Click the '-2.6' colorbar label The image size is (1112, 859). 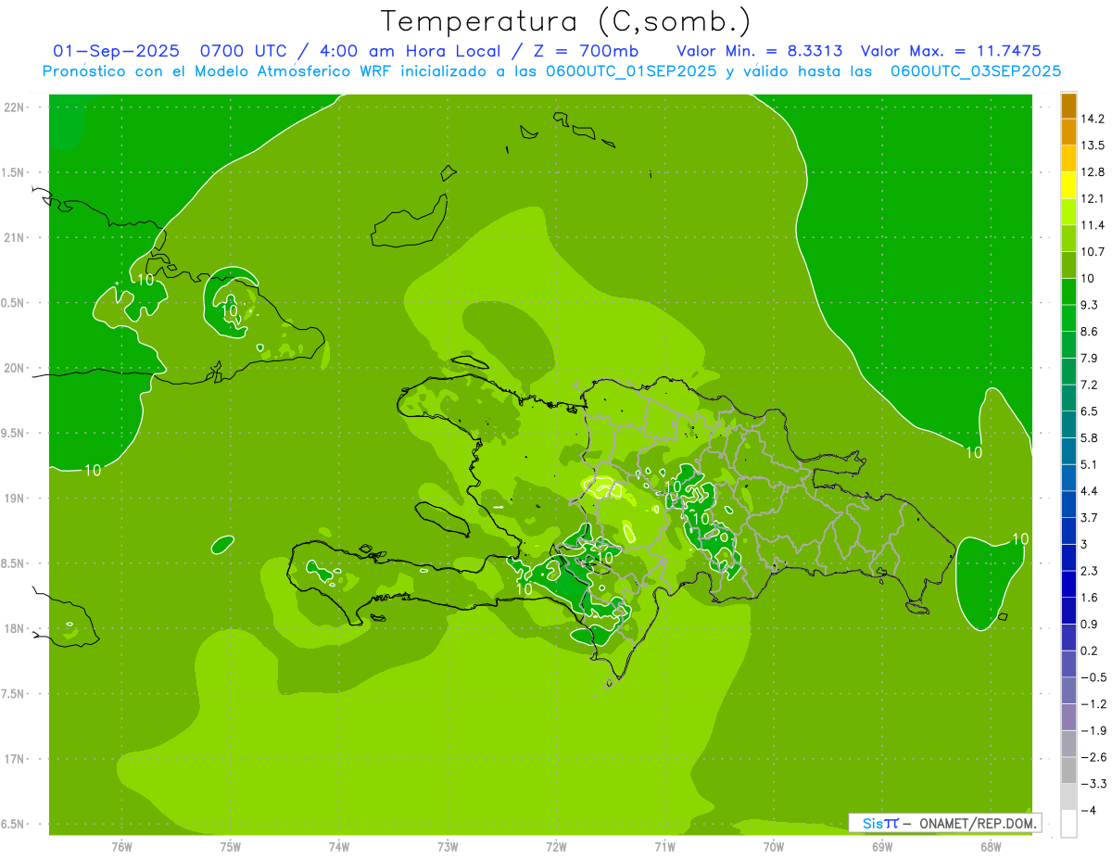(1093, 757)
